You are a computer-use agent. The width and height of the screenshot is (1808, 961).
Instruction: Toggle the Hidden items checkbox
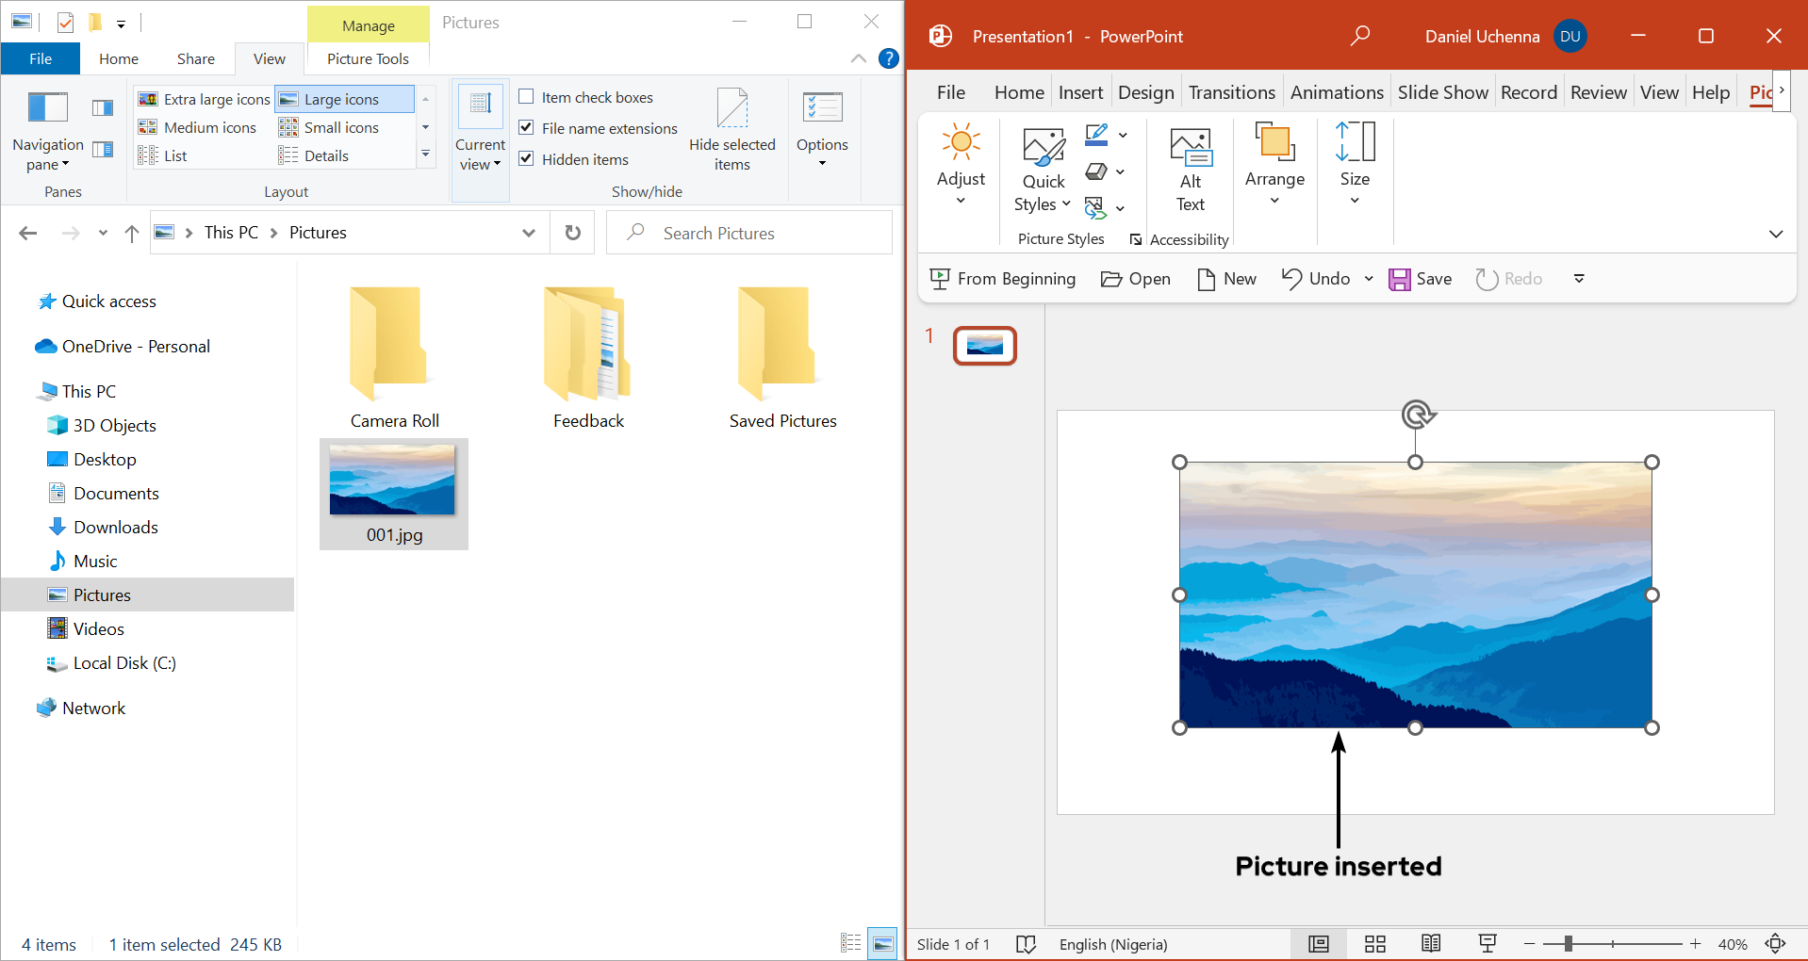(527, 159)
